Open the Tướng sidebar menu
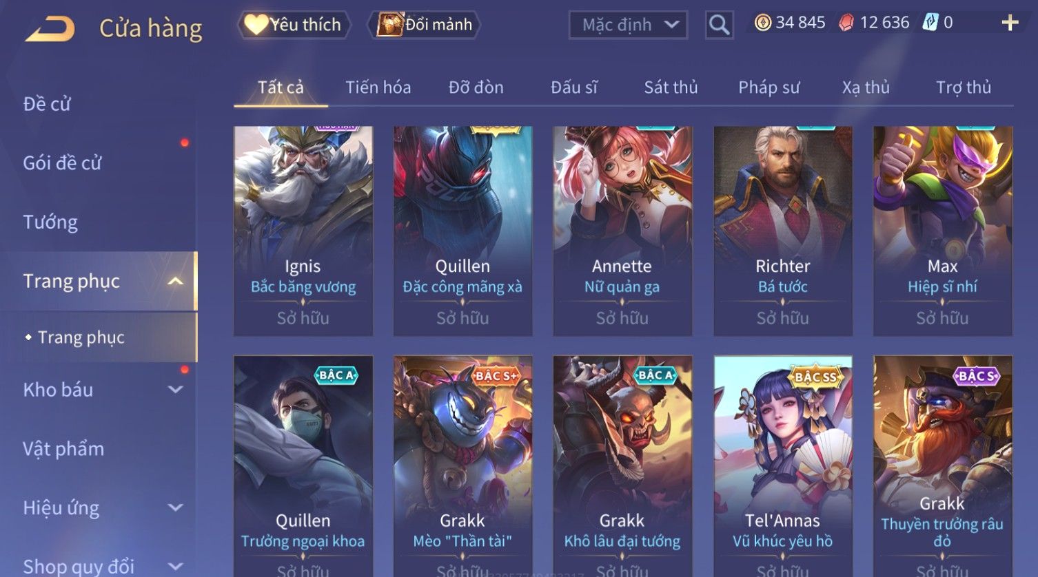The image size is (1038, 577). (x=50, y=222)
